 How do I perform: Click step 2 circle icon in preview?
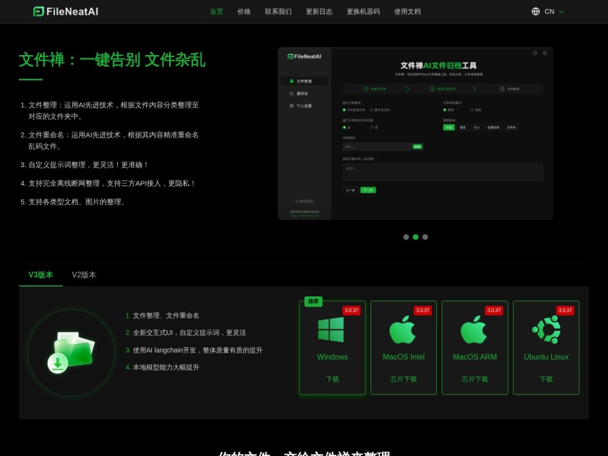tap(432, 89)
